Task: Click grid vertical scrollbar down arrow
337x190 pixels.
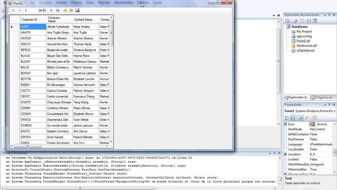Action: 111,141
